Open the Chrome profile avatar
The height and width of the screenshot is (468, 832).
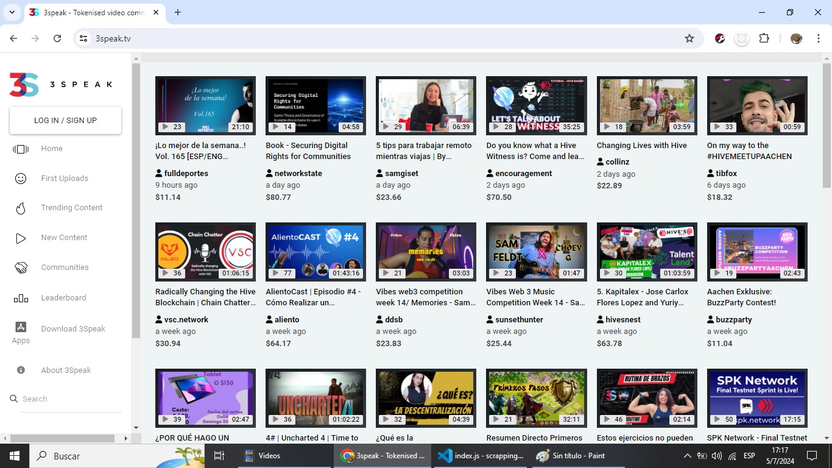[796, 38]
